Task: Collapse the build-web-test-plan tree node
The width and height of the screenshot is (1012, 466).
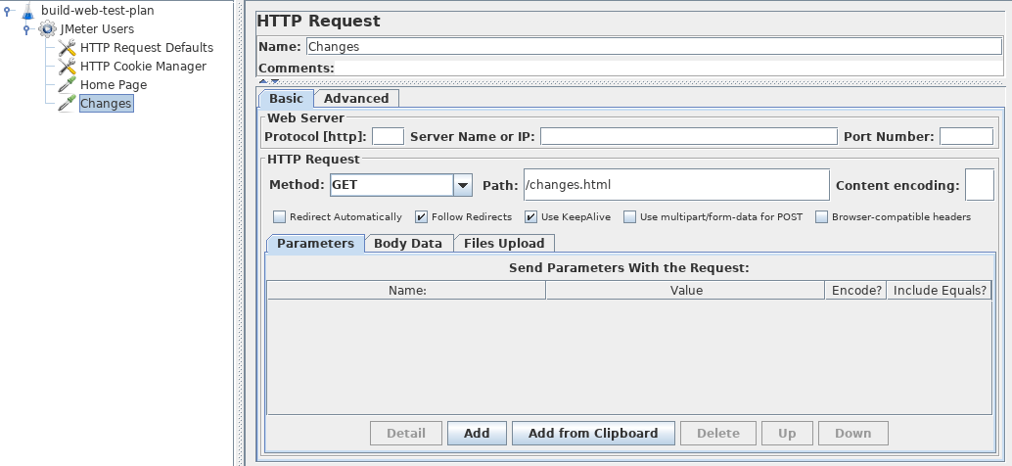Action: (x=9, y=11)
